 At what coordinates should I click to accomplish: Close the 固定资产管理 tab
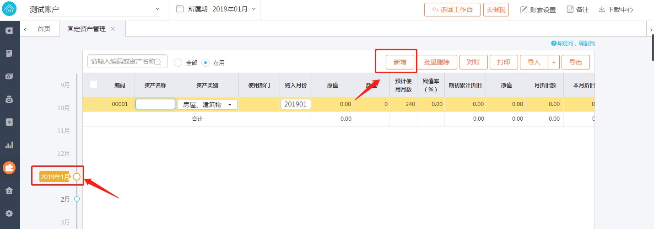113,29
